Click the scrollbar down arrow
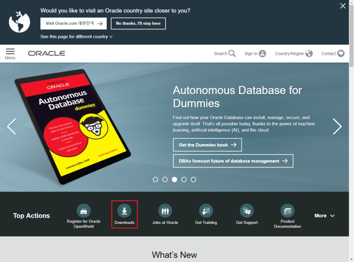 click(x=352, y=259)
